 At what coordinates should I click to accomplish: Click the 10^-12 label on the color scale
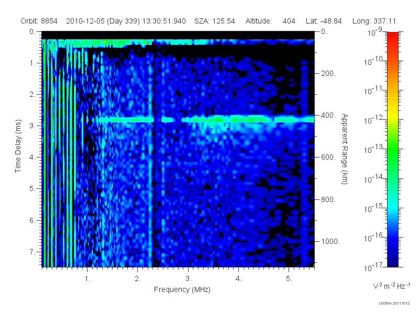[374, 120]
